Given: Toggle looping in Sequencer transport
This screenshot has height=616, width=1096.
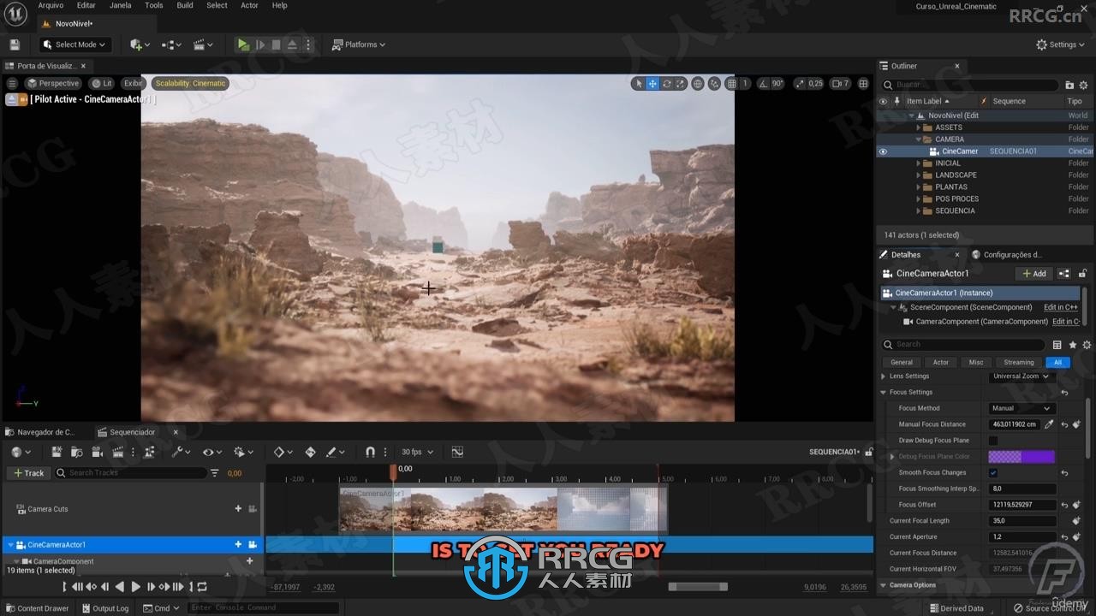Looking at the screenshot, I should 202,587.
